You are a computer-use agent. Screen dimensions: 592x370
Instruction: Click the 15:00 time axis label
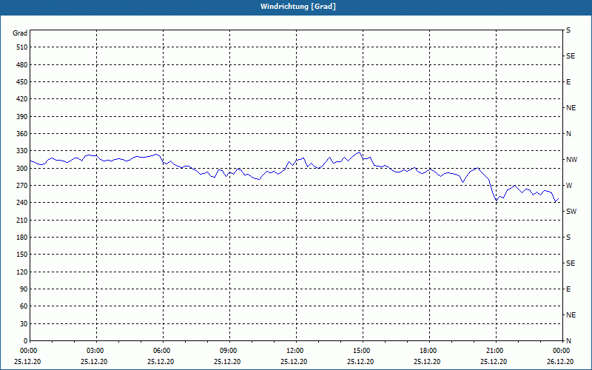coord(363,351)
